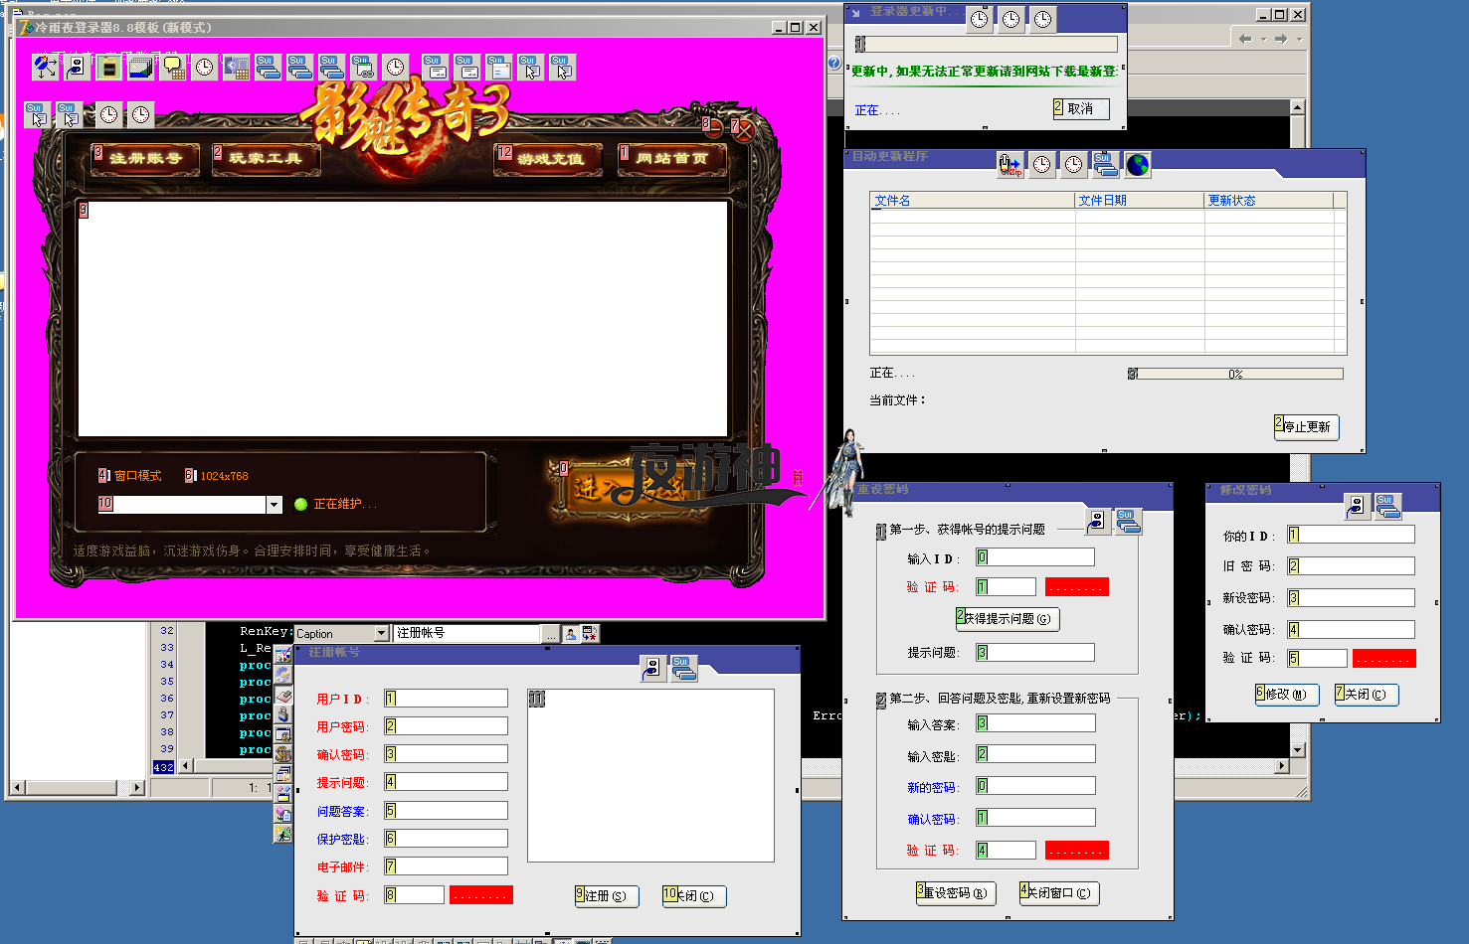Click the 玩家工具 launcher tab button
The width and height of the screenshot is (1469, 944).
tap(266, 159)
